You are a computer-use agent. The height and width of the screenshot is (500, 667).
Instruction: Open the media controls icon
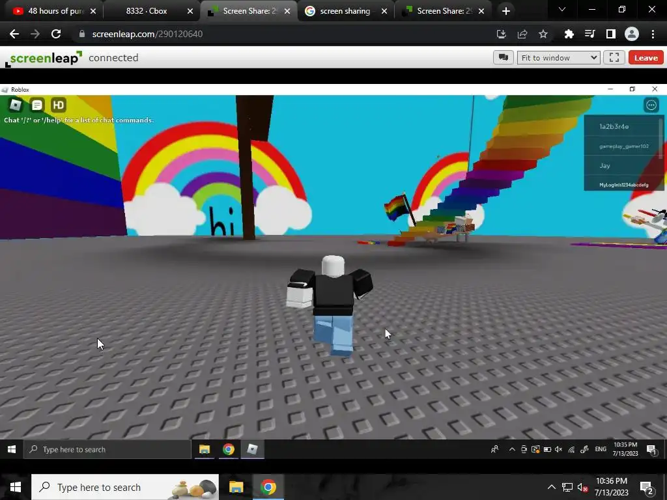(589, 34)
